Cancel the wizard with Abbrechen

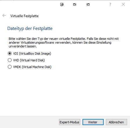tap(116, 122)
